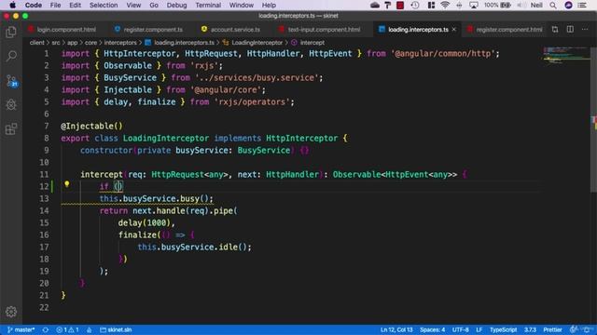The height and width of the screenshot is (335, 597).
Task: Open the Explorer view in activity bar
Action: 11,33
